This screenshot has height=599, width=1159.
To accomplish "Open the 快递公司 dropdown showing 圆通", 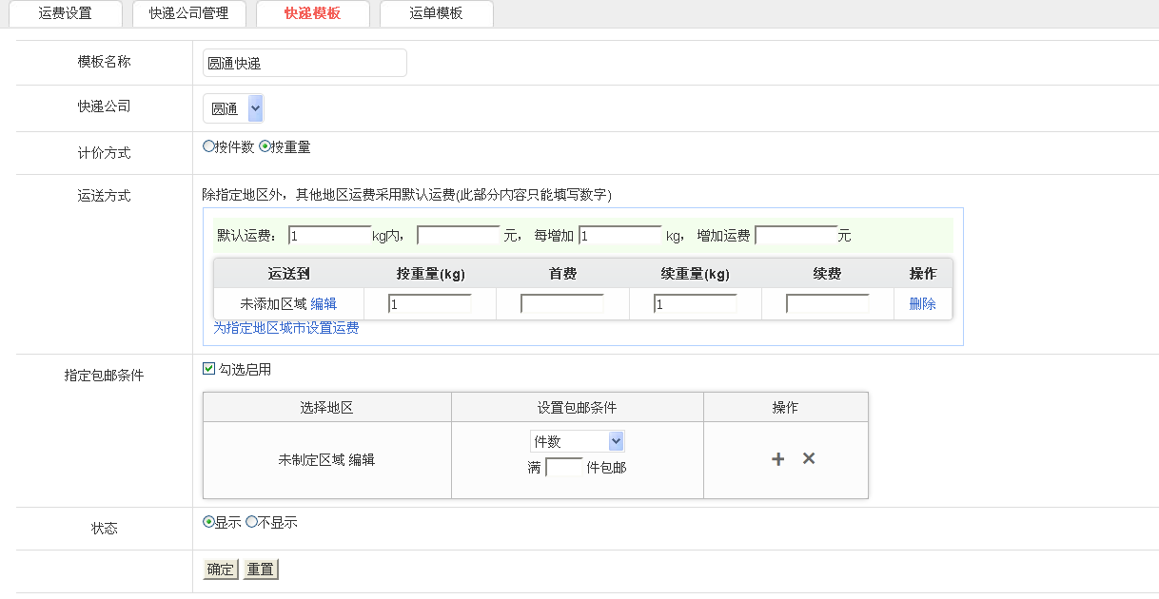I will click(x=233, y=108).
